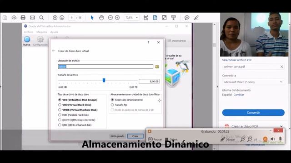
Task: Click the cloud upload icon
Action: 14,18
